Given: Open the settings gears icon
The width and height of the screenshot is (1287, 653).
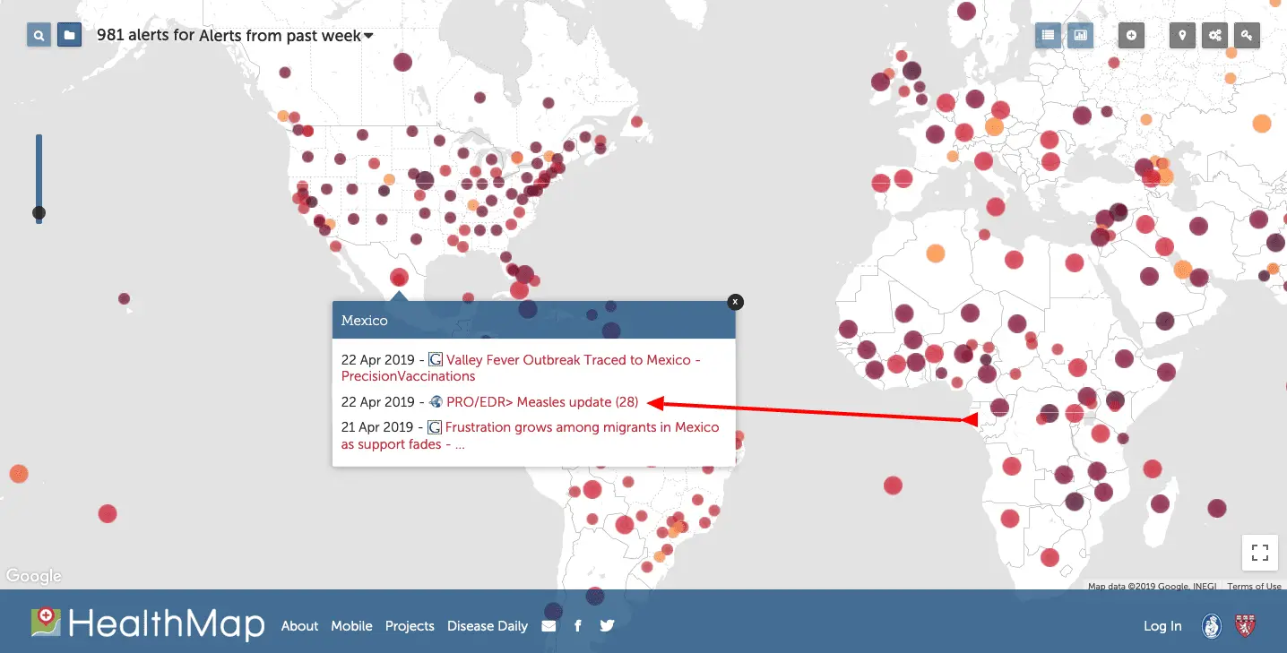Looking at the screenshot, I should tap(1215, 35).
